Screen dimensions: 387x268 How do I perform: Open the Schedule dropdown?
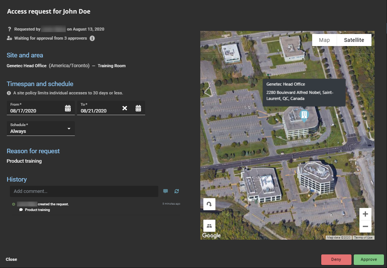pyautogui.click(x=41, y=128)
